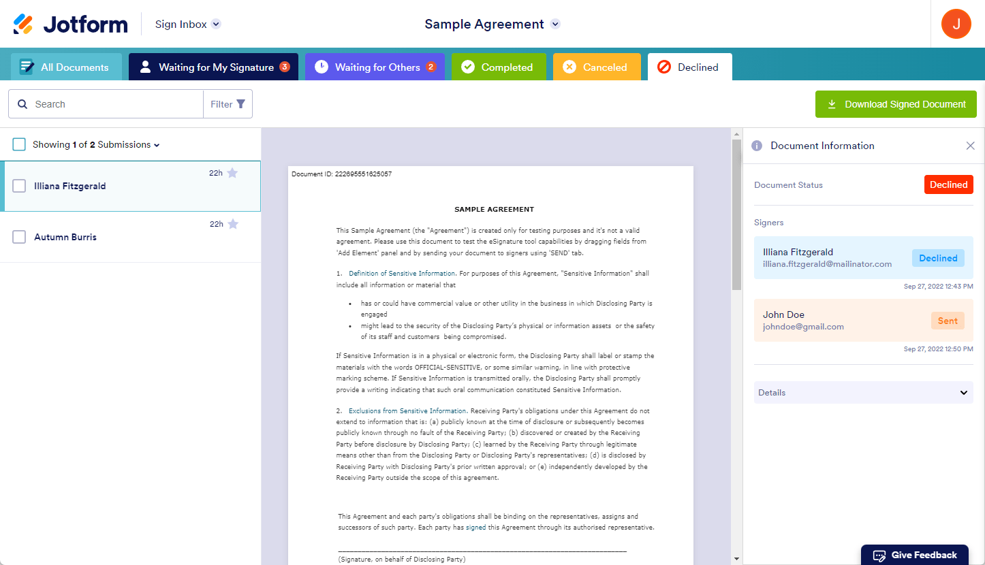The image size is (985, 565).
Task: Open the user avatar menu
Action: pos(956,24)
